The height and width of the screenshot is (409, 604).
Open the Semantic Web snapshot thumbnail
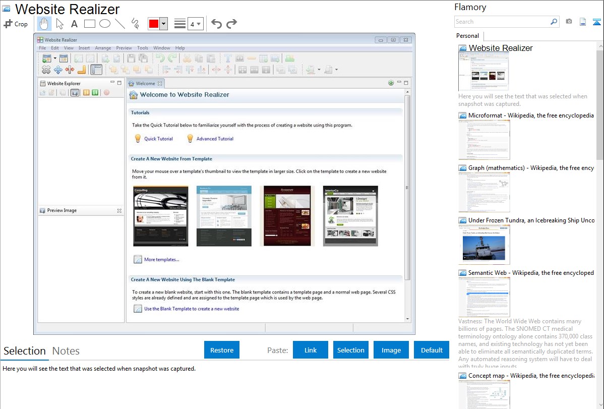tap(484, 297)
